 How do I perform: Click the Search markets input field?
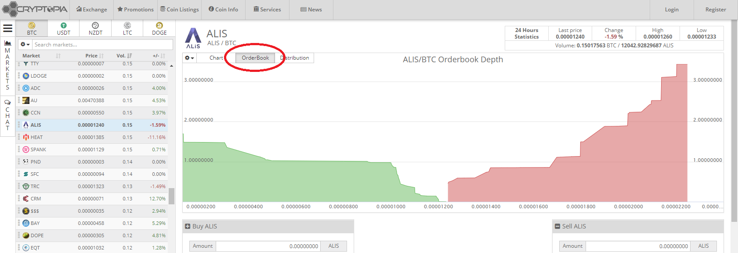pos(102,45)
